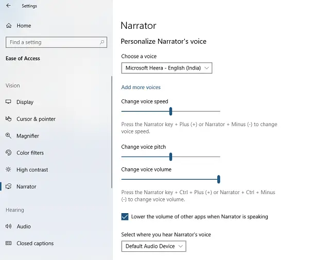Click the Cursor & pointer icon

[8, 119]
